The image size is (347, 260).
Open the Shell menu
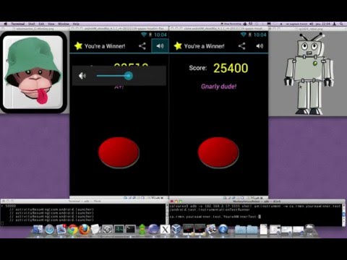32,24
